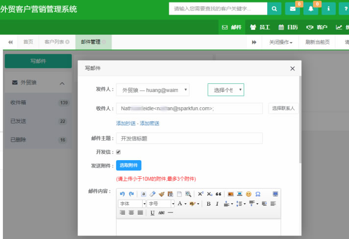Image resolution: width=349 pixels, height=239 pixels.
Task: Toggle the 开发信 checkbox
Action: (118, 152)
